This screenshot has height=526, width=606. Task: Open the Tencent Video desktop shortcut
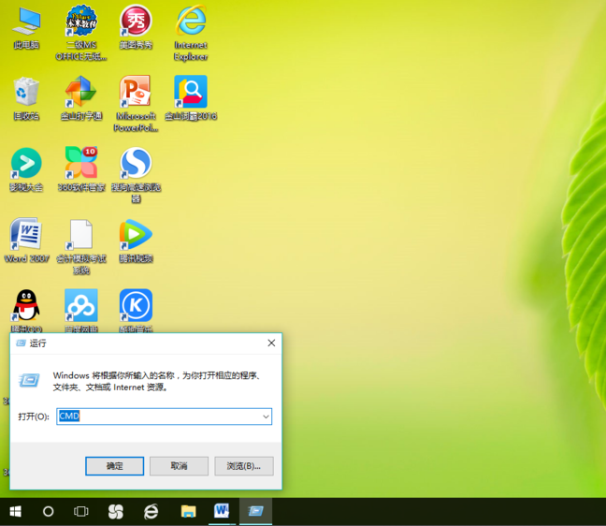click(x=136, y=235)
